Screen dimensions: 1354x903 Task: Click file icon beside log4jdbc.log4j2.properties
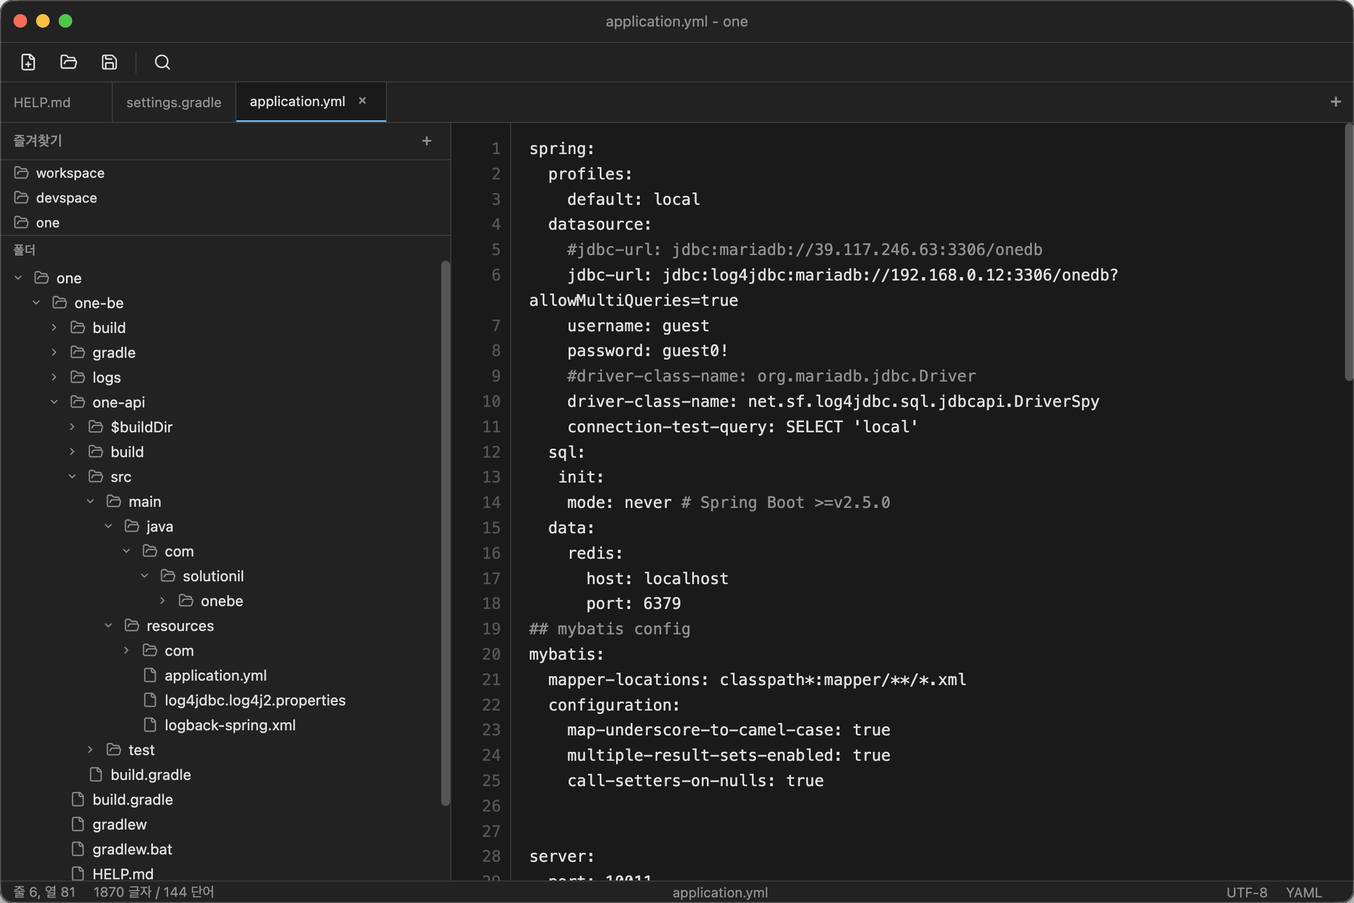(x=150, y=700)
